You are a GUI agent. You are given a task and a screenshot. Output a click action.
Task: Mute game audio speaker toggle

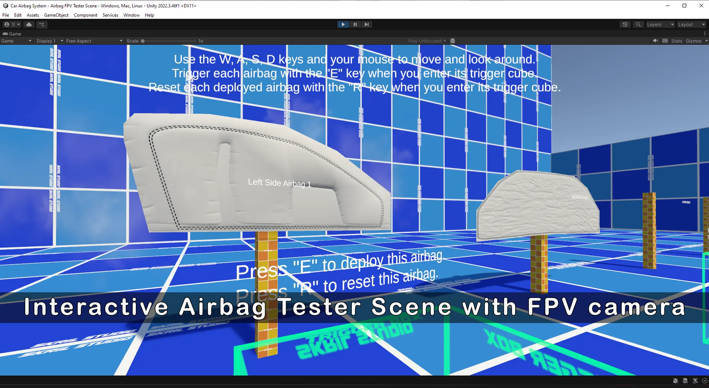point(655,41)
